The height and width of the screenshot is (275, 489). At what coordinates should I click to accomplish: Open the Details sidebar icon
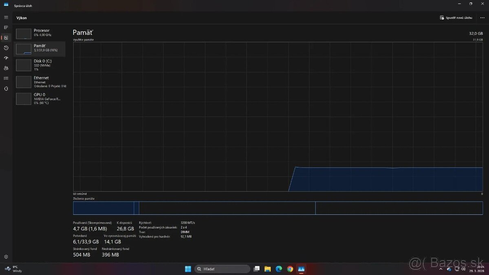click(6, 78)
